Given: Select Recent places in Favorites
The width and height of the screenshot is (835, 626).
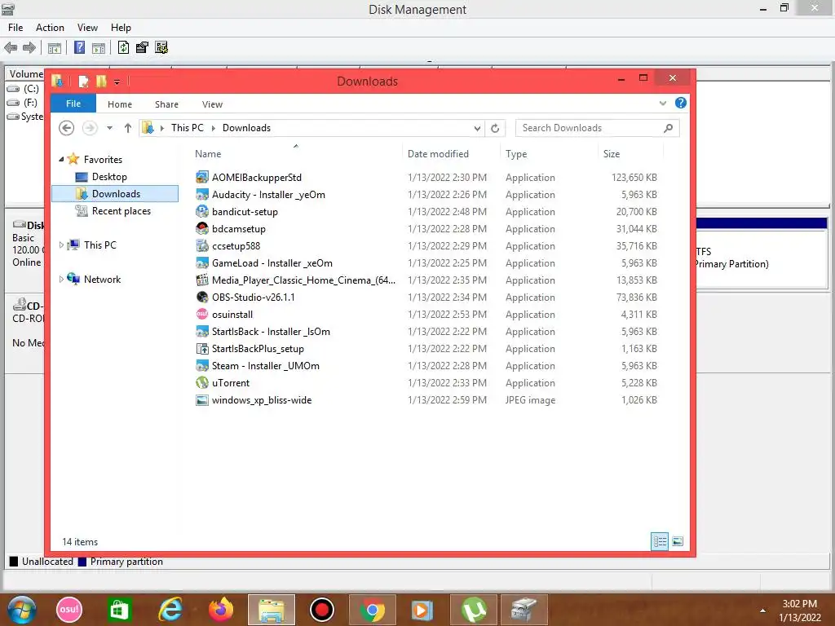Looking at the screenshot, I should (x=121, y=211).
